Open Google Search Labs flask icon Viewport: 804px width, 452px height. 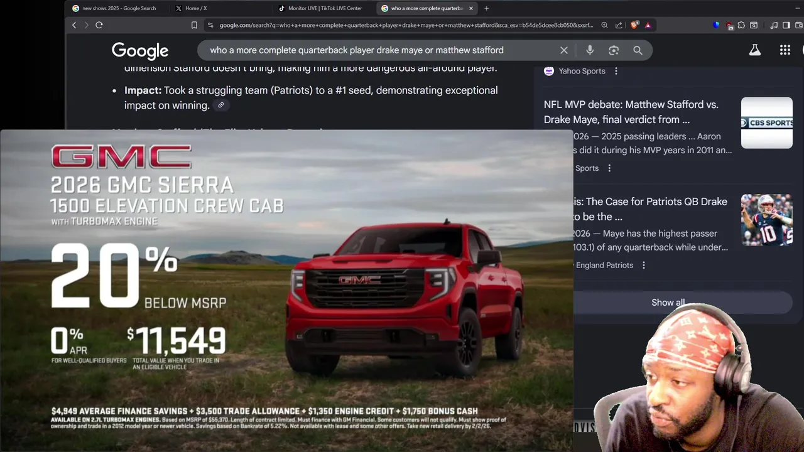pyautogui.click(x=755, y=50)
